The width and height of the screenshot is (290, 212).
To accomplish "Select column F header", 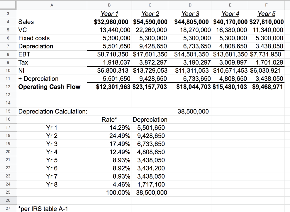I will click(x=266, y=4).
